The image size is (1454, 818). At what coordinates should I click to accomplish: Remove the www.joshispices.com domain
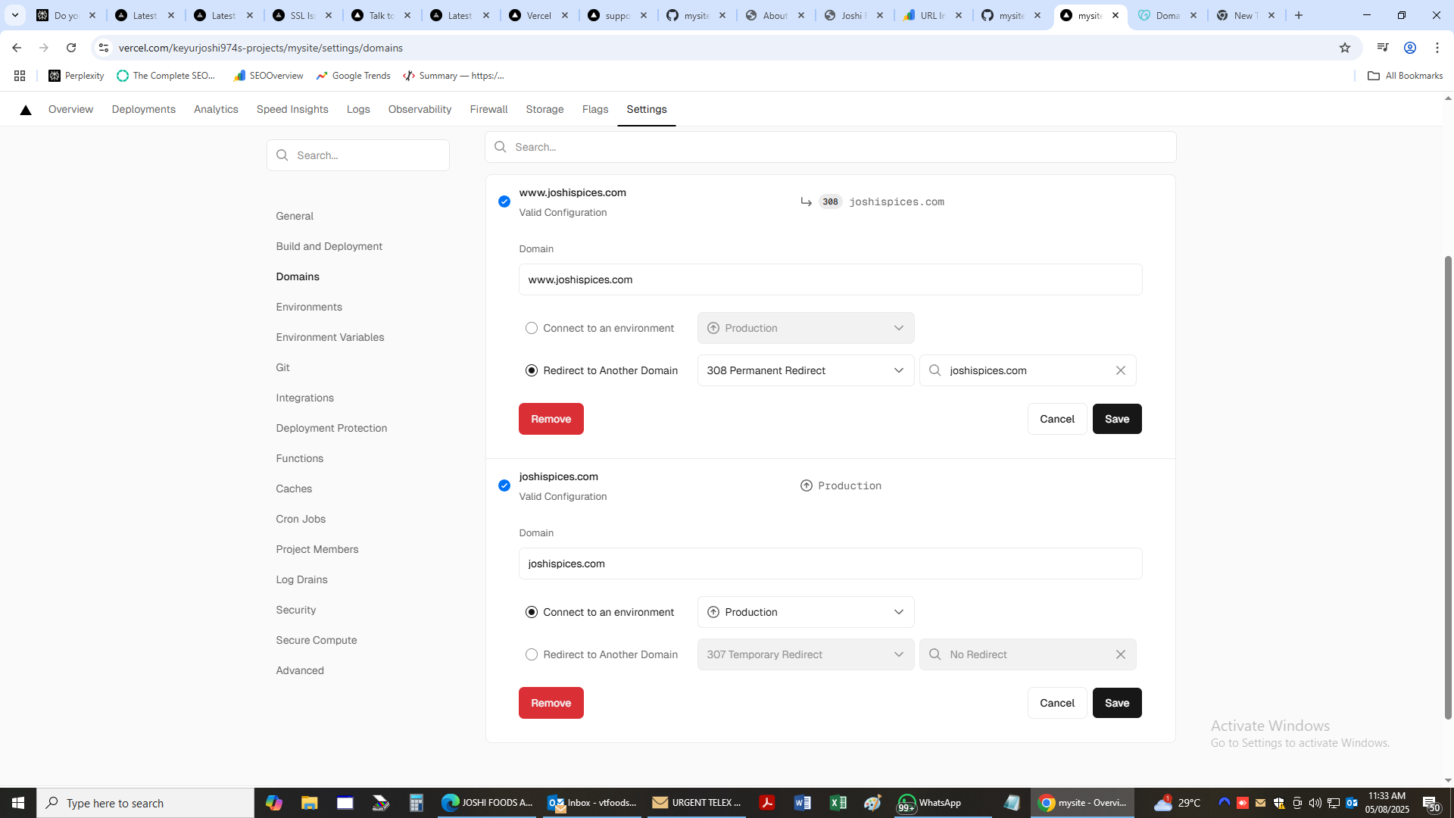[551, 419]
